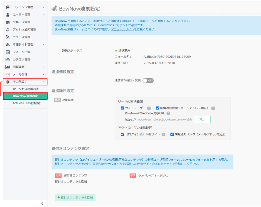Collapse the sidebar with the left arrow
261x207 pixels.
[x=43, y=203]
